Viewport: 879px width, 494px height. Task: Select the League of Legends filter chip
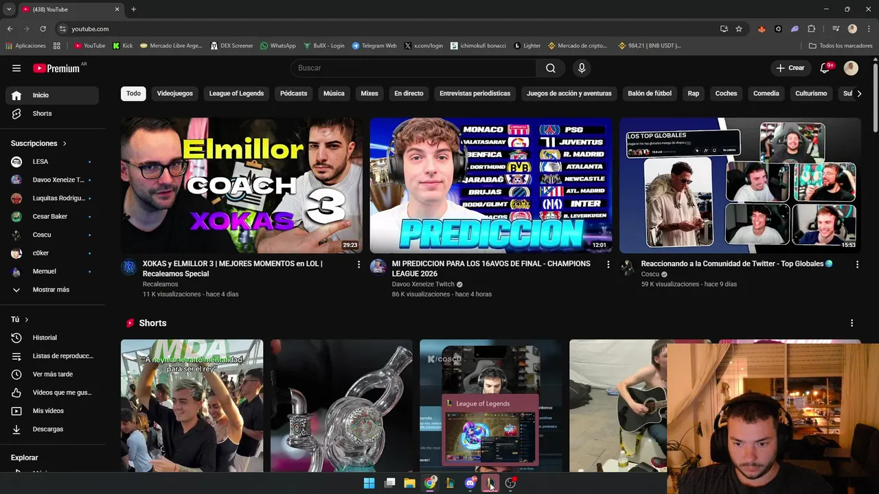coord(236,93)
